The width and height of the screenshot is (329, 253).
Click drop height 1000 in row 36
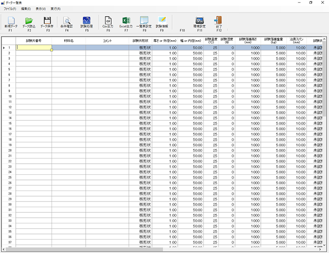pos(248,237)
